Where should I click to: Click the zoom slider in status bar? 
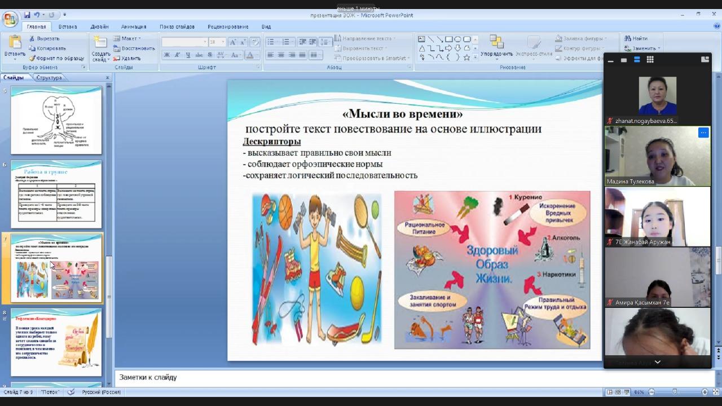pyautogui.click(x=676, y=392)
